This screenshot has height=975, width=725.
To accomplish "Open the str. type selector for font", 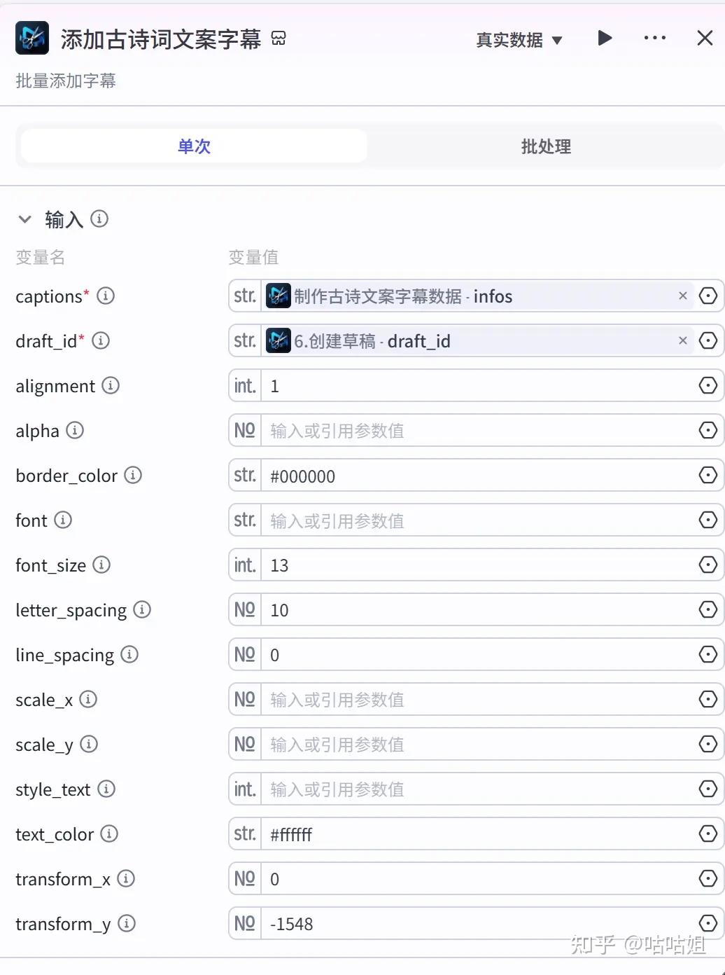I will [x=245, y=520].
